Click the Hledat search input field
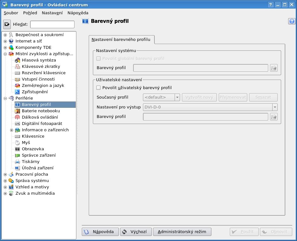The height and width of the screenshot is (241, 297). pos(52,24)
